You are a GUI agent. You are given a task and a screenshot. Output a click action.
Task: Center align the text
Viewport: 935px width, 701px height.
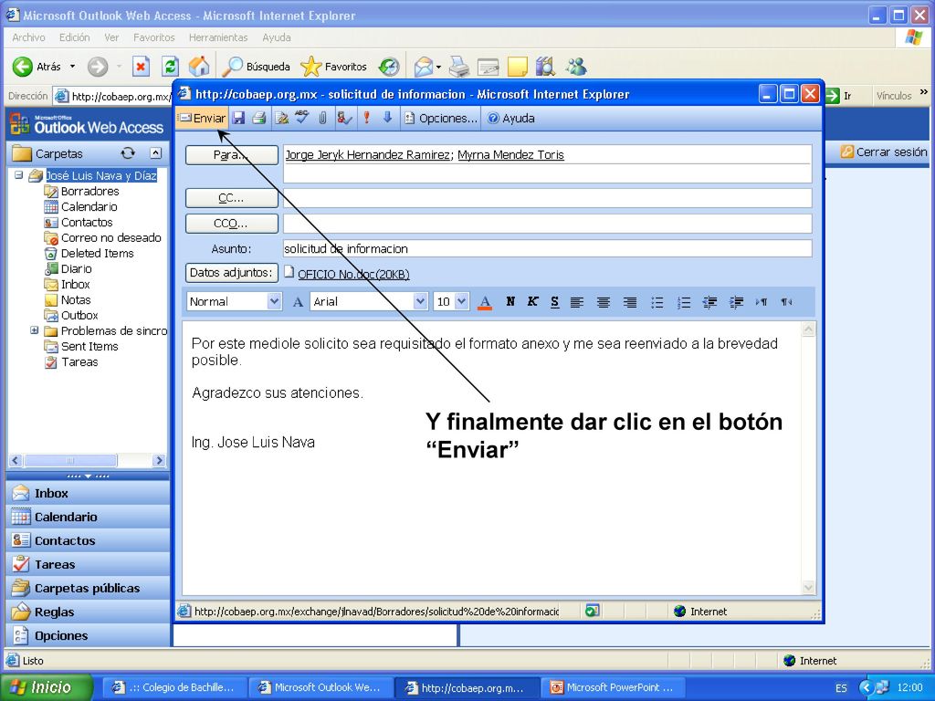tap(604, 302)
